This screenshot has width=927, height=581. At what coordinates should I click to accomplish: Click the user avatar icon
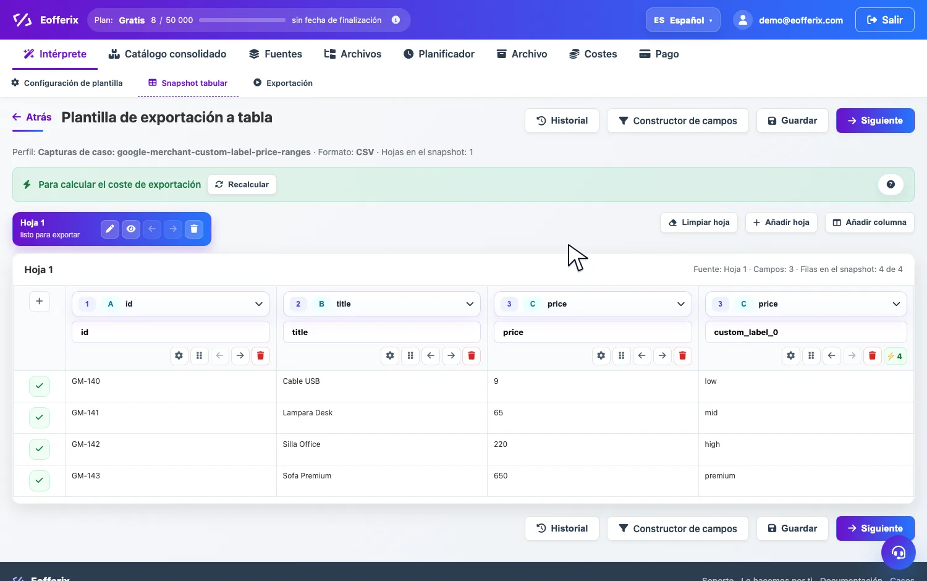[x=743, y=20]
